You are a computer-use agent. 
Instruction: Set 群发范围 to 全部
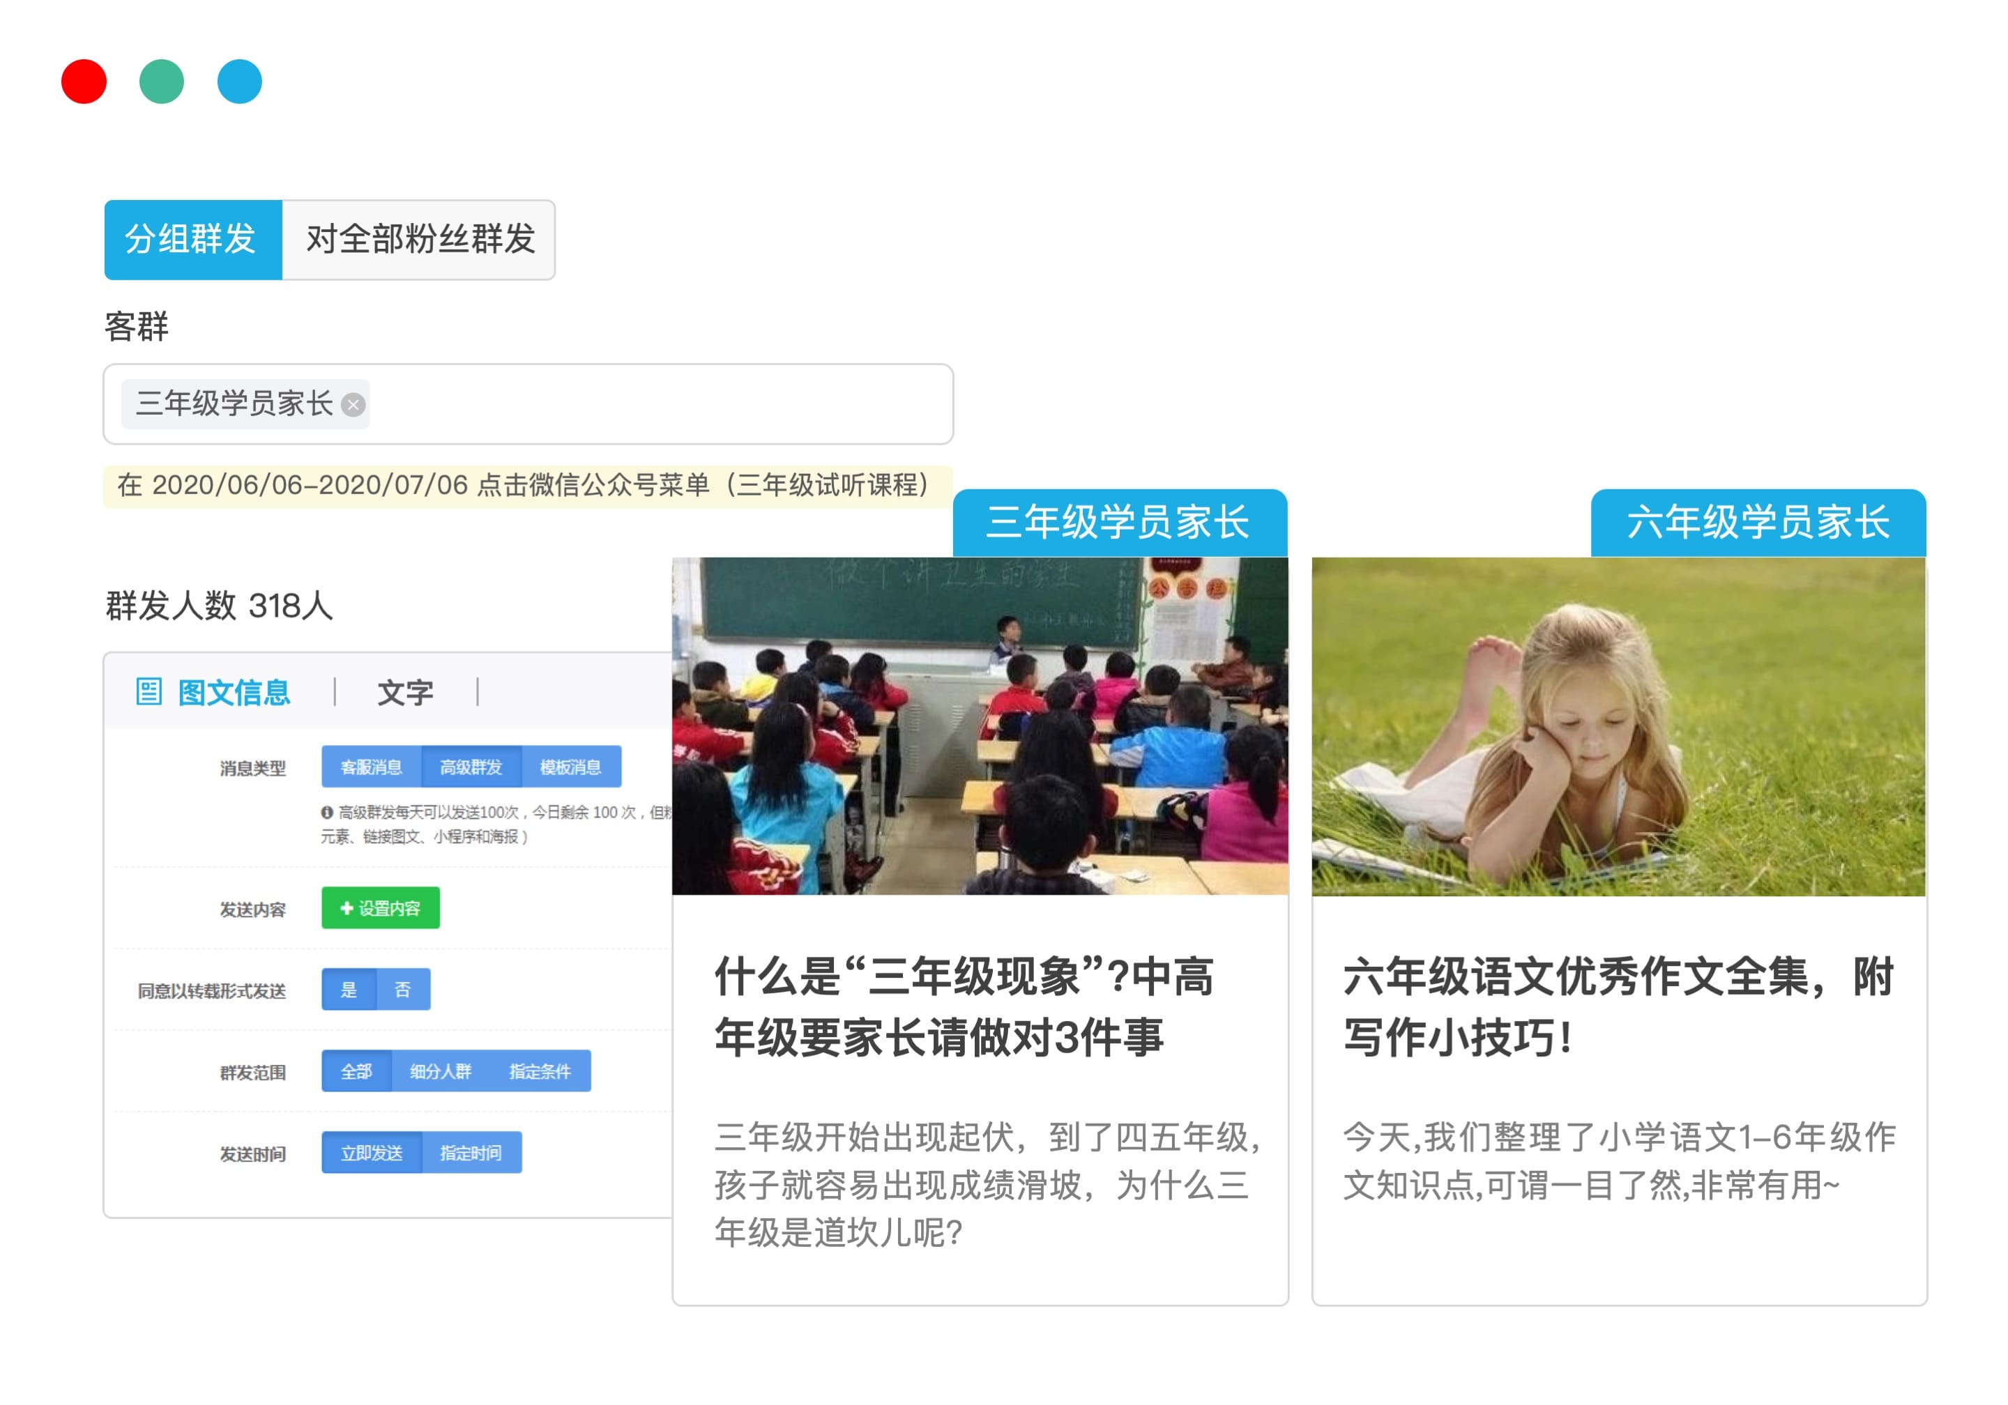[x=357, y=1071]
